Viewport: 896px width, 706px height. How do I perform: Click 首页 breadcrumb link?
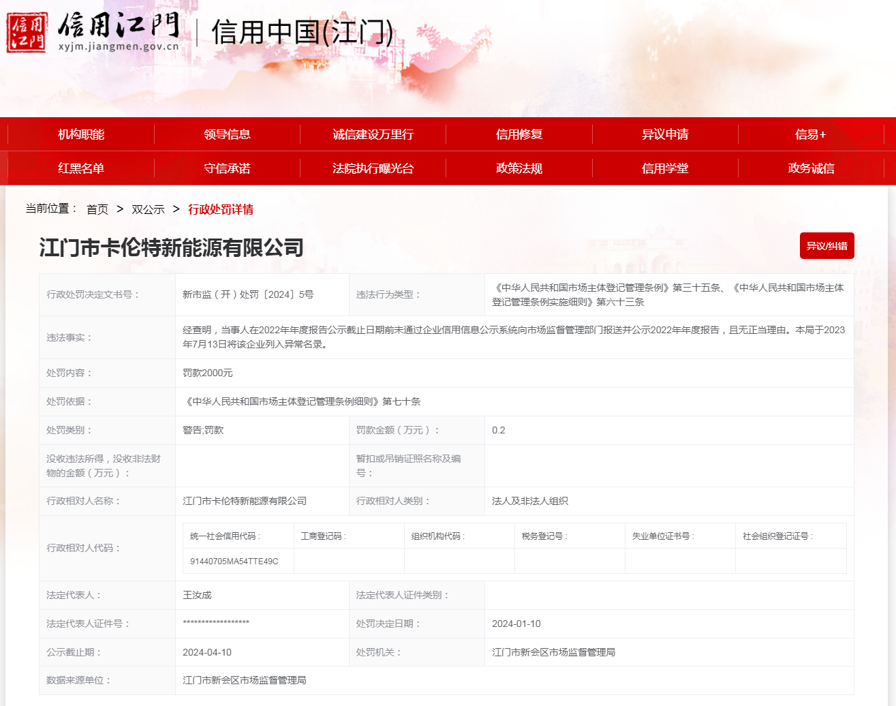pos(97,209)
